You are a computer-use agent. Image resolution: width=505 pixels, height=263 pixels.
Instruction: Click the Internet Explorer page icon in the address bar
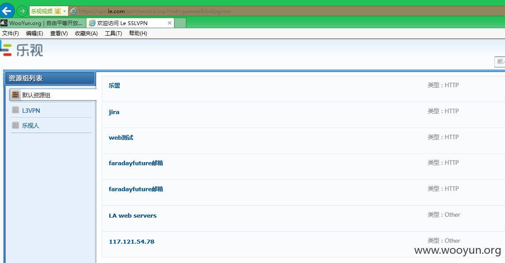pyautogui.click(x=73, y=11)
